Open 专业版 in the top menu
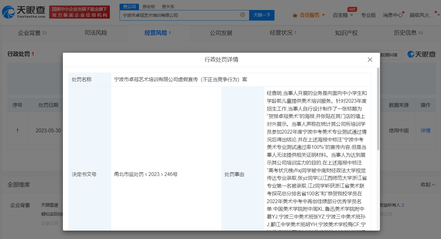 coord(368,15)
